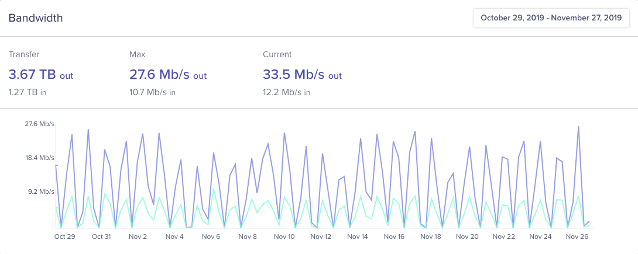Select Oct 29 on the chart's x-axis
This screenshot has width=638, height=254.
[64, 236]
